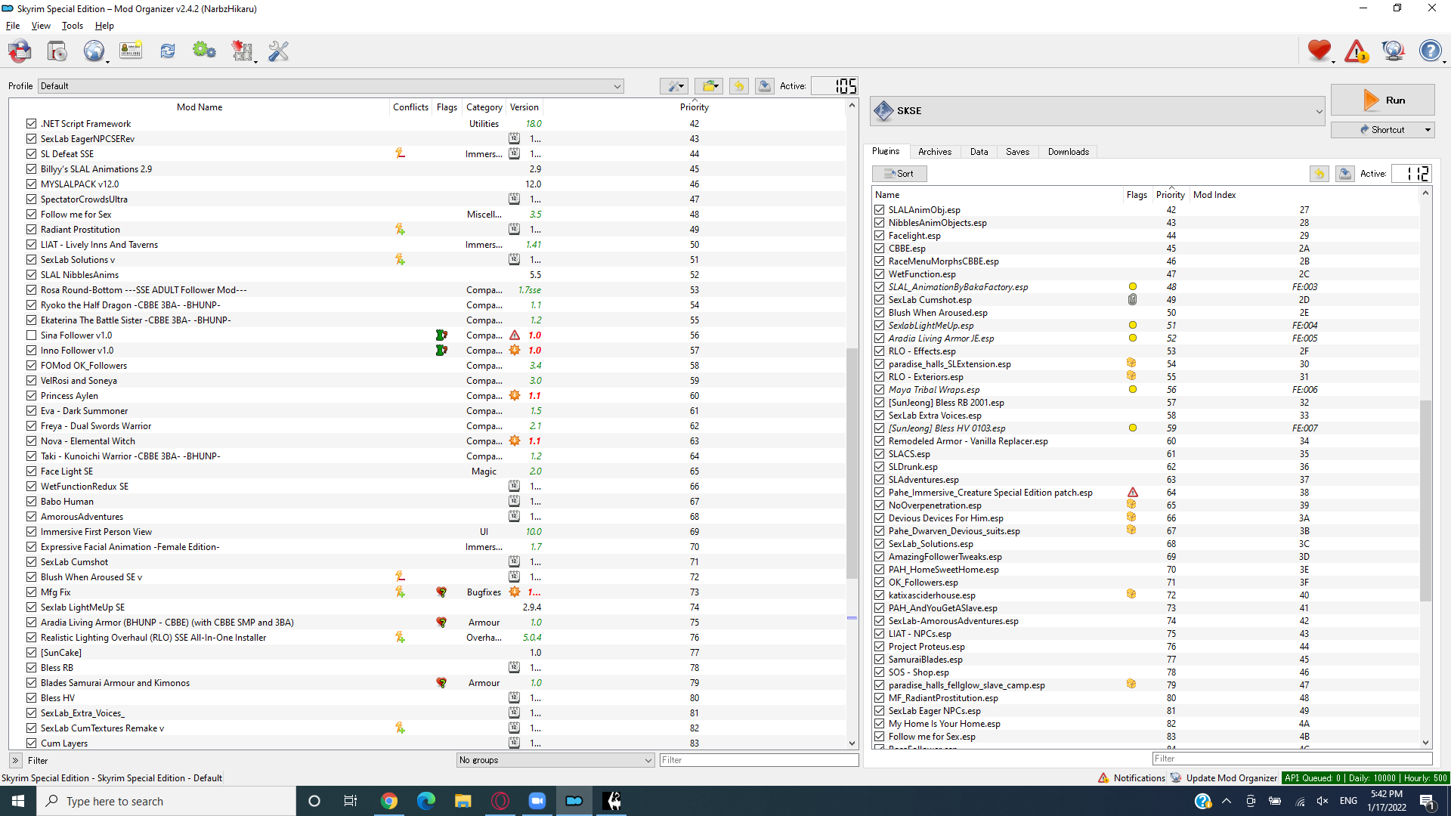Sort mods by the Priority column header
1451x816 pixels.
point(694,107)
